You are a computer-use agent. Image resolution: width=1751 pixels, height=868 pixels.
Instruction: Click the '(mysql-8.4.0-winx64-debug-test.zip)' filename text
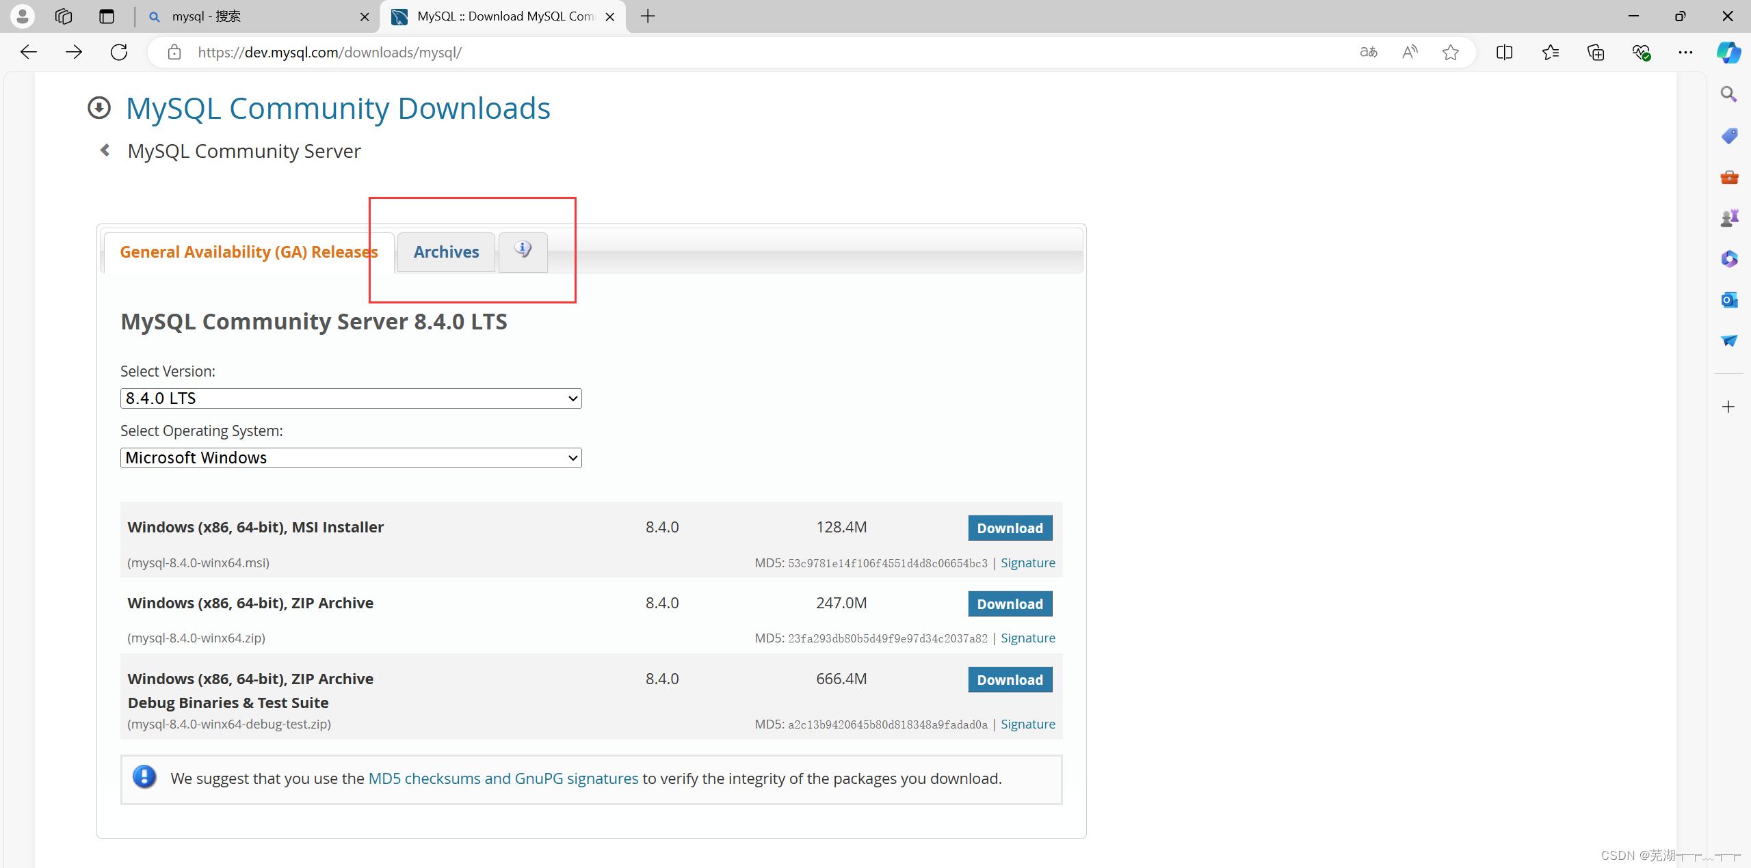[229, 724]
